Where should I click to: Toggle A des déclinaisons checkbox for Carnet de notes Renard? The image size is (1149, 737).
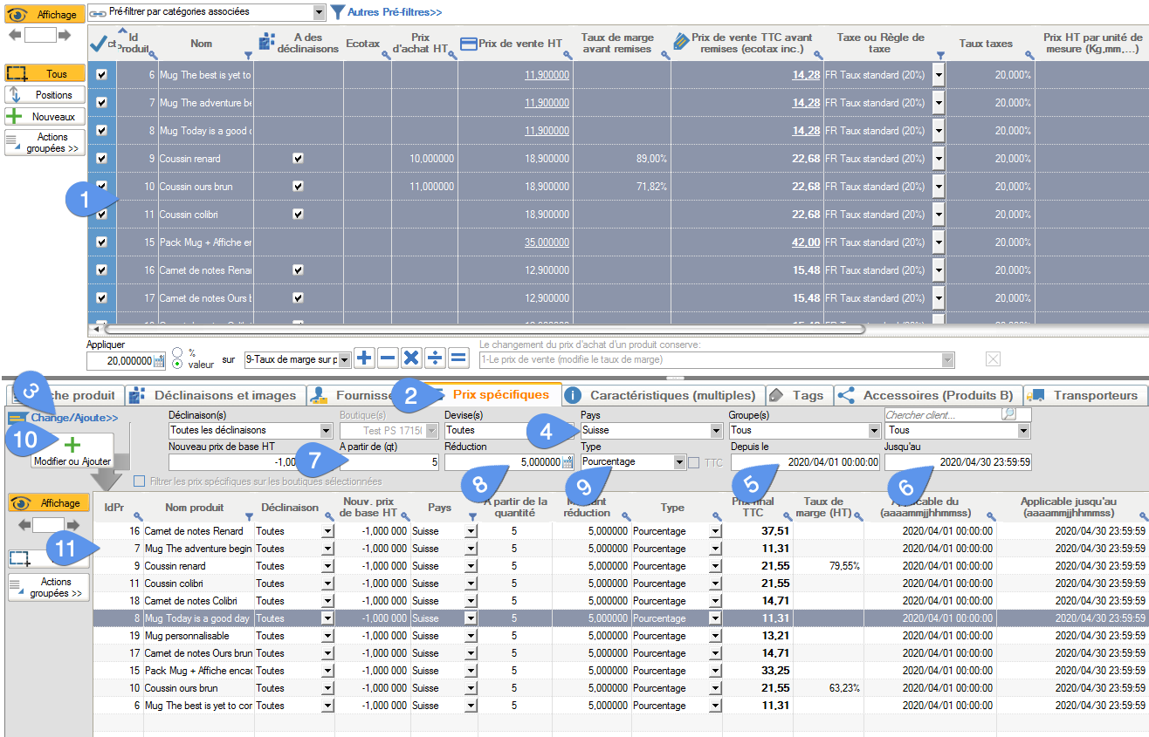(x=298, y=270)
